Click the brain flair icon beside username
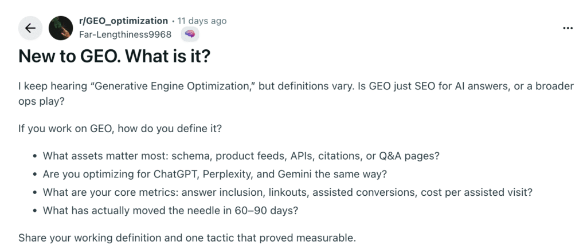The image size is (587, 249). (x=190, y=34)
